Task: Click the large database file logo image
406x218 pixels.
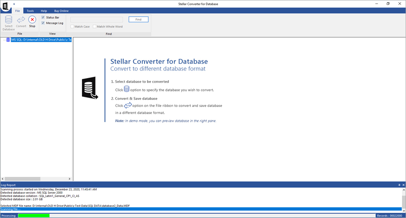Action: point(90,88)
